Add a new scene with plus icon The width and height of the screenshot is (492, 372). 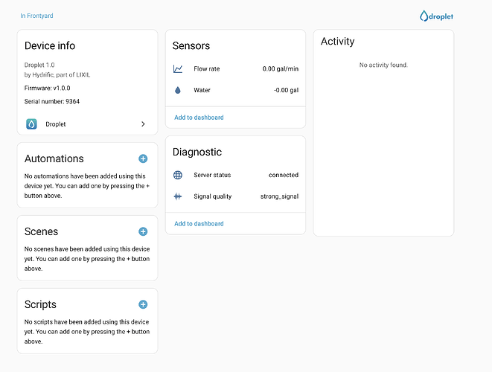click(x=143, y=231)
